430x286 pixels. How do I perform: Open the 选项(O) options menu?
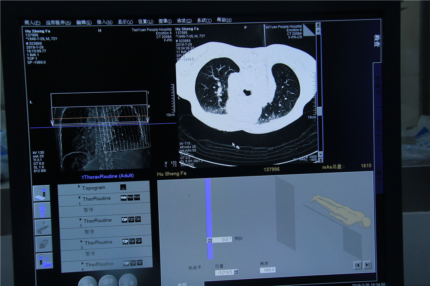[184, 21]
